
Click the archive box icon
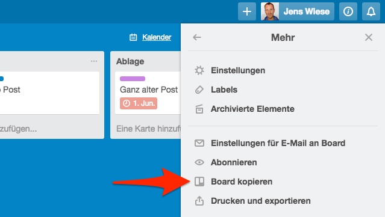click(x=199, y=109)
